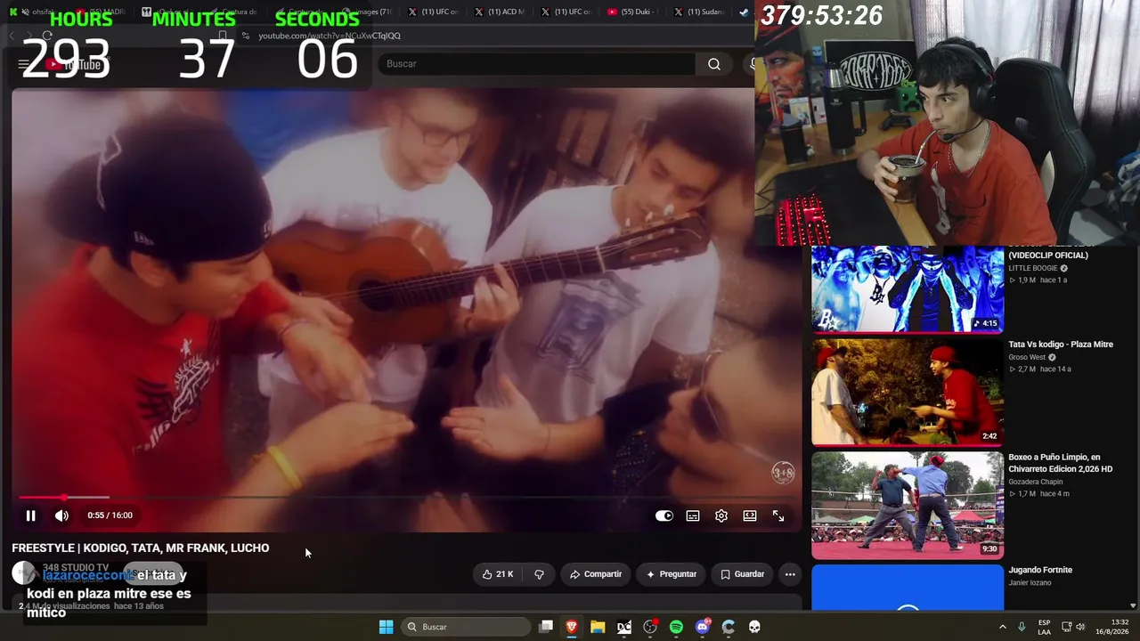Open the Boxeo a Puño Limpio thumbnail
This screenshot has width=1140, height=641.
(x=908, y=505)
